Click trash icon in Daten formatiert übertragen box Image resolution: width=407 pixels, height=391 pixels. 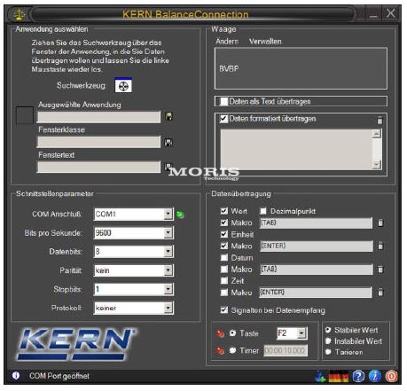click(380, 120)
